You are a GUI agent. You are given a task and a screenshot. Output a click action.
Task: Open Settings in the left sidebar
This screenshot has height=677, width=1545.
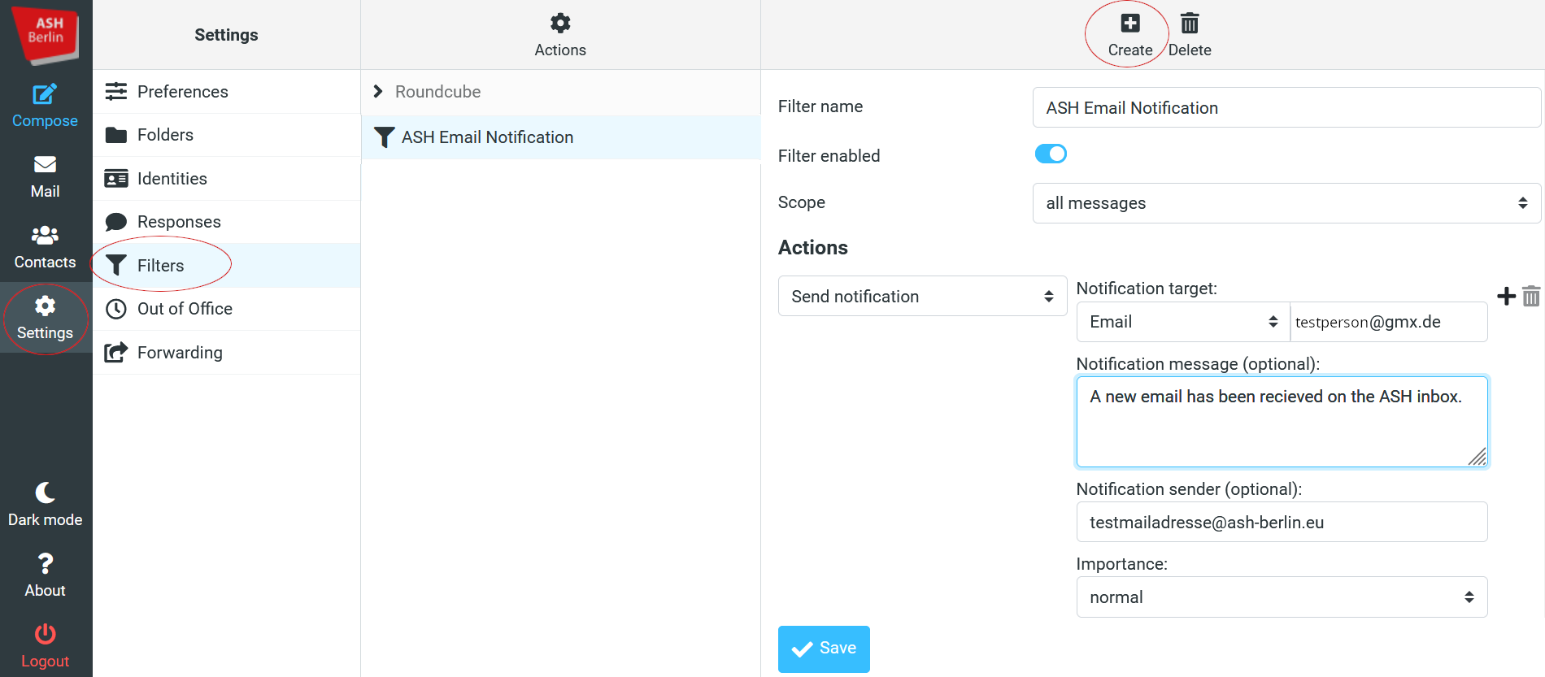[46, 318]
